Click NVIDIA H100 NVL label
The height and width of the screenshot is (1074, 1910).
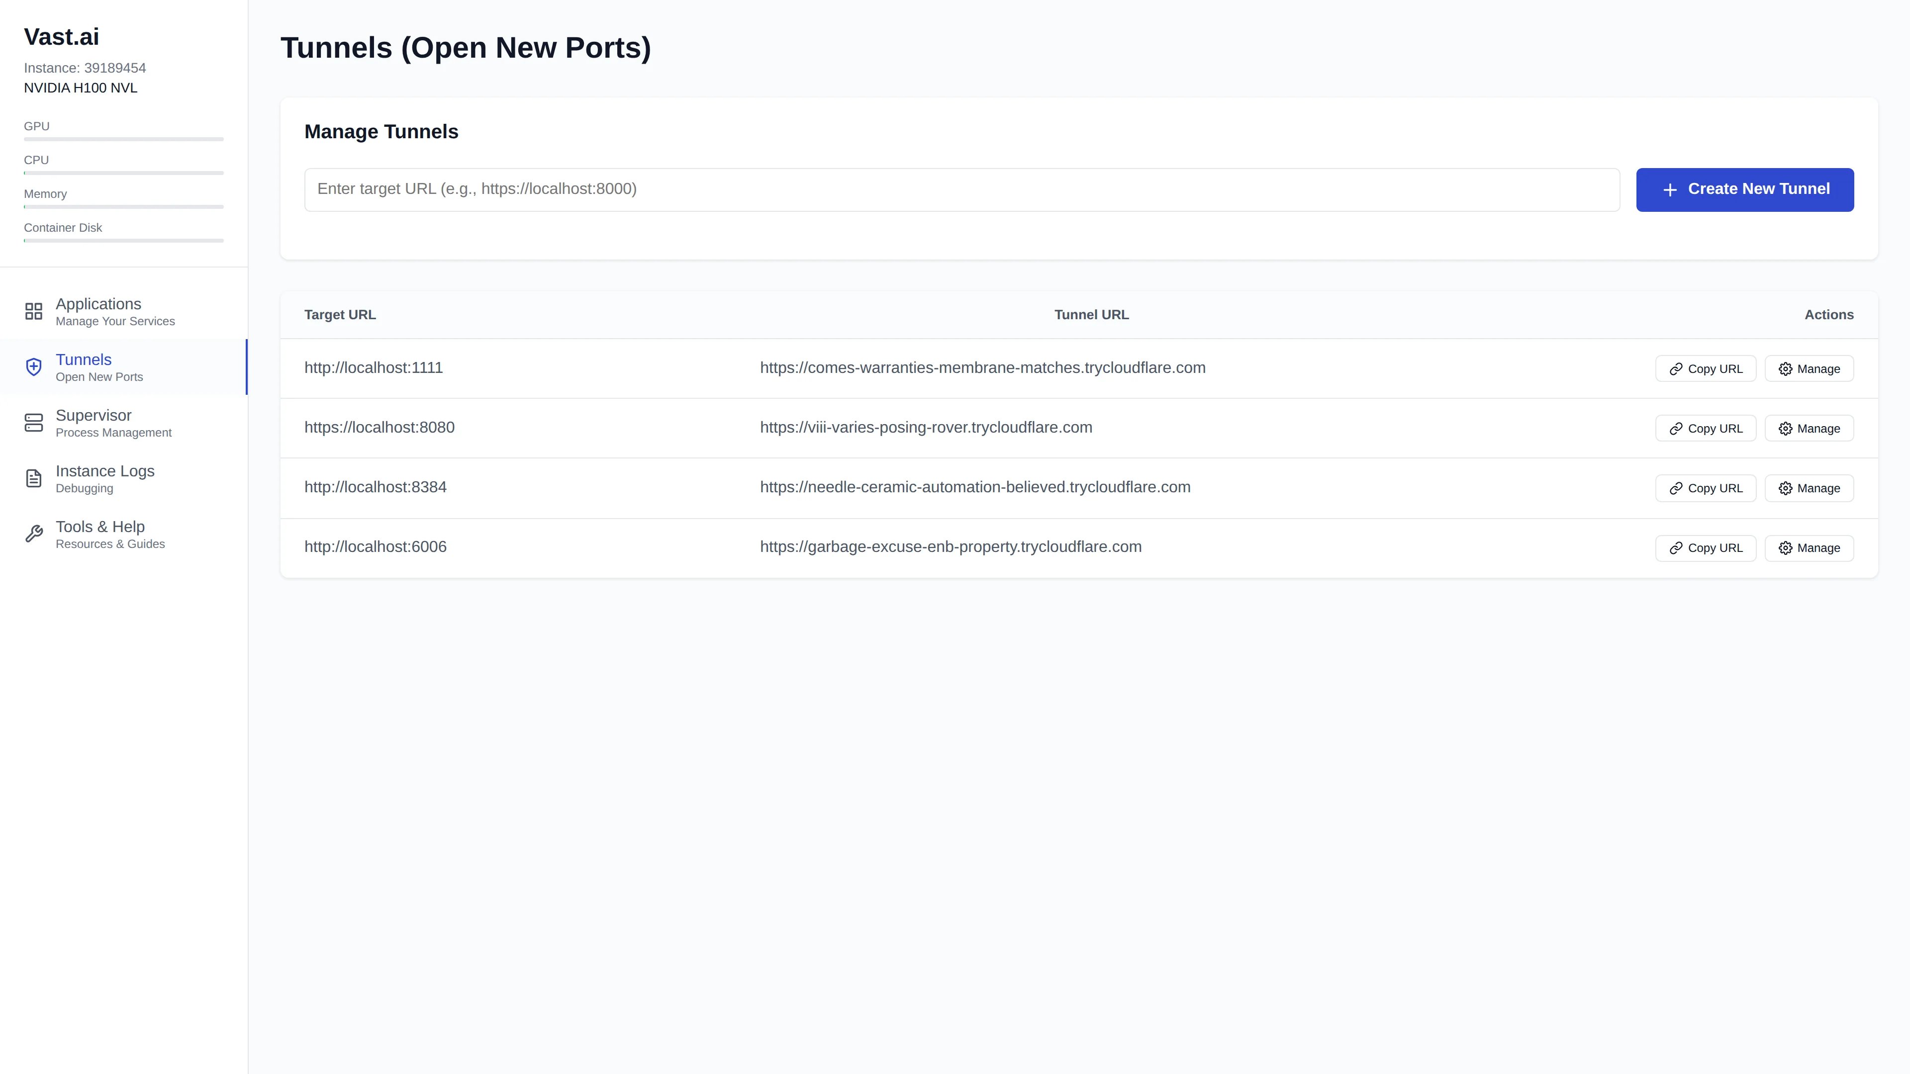[80, 88]
